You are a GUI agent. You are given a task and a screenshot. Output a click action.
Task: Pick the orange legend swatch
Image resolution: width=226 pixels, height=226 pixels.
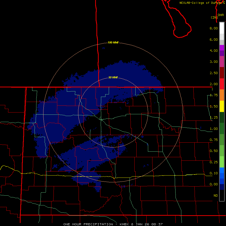(x=222, y=95)
